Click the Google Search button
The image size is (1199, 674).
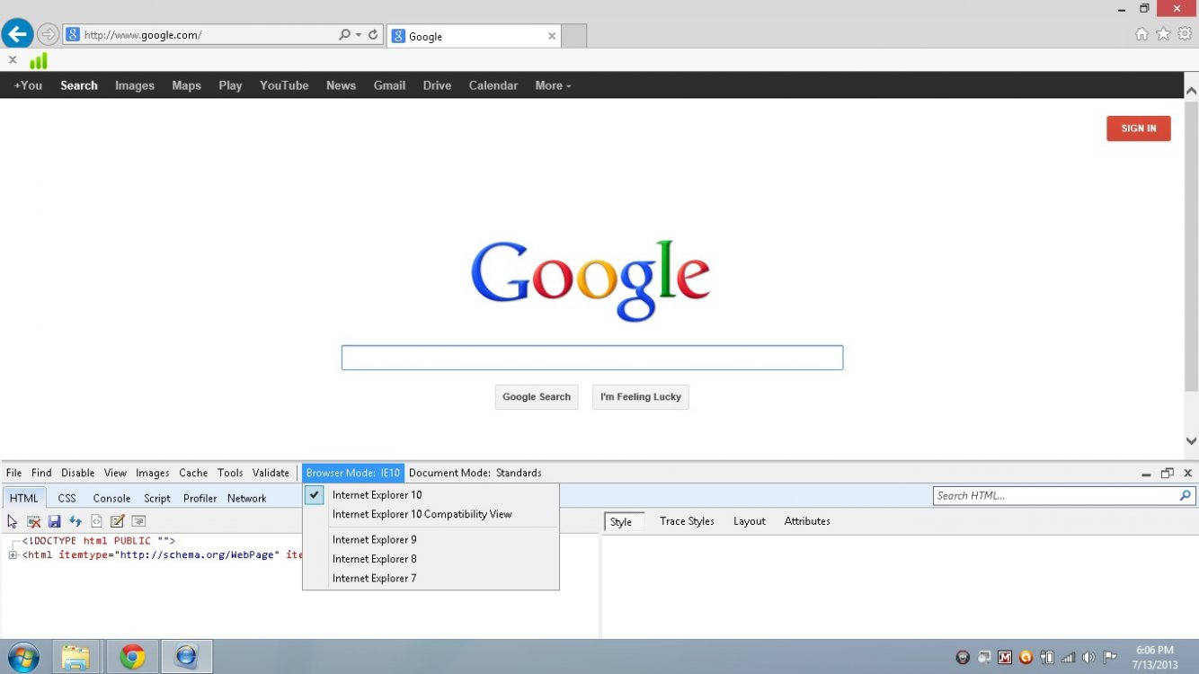(x=537, y=397)
